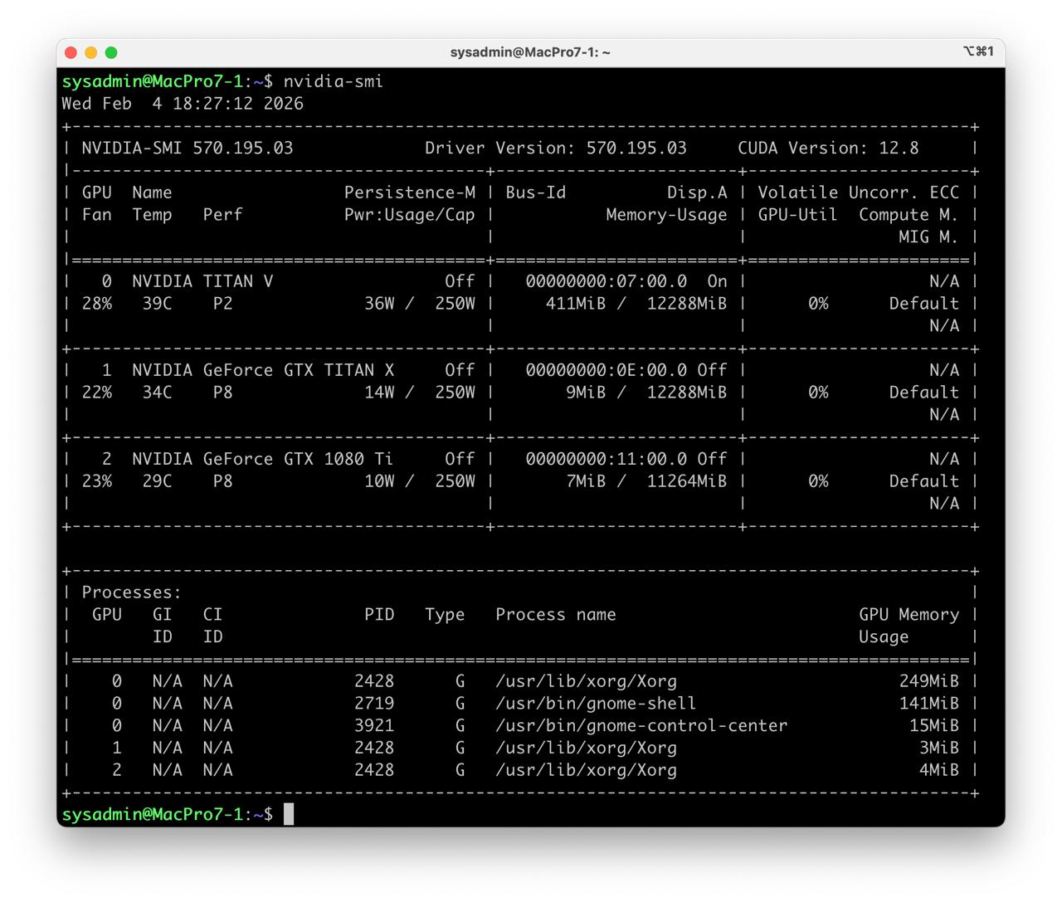The height and width of the screenshot is (902, 1062).
Task: Click the typed nvidia-smi command text
Action: 333,81
